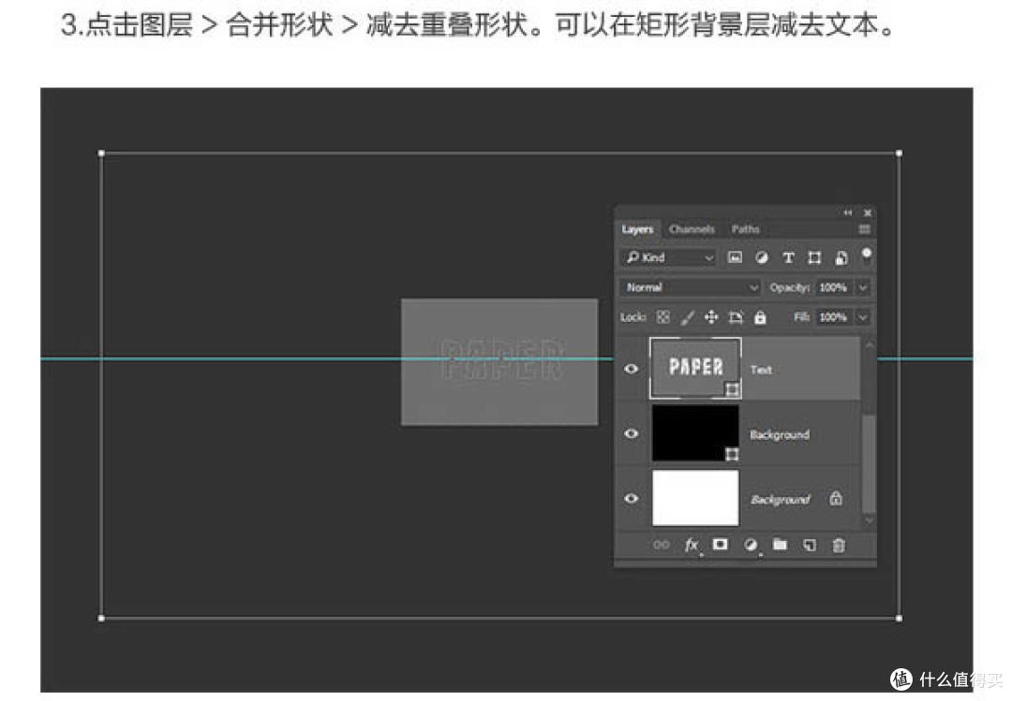Click the layers scrollbar up arrow
The height and width of the screenshot is (701, 1012).
(x=869, y=345)
